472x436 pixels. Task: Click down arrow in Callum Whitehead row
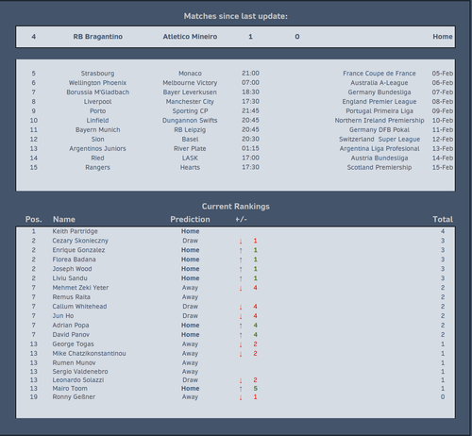241,307
